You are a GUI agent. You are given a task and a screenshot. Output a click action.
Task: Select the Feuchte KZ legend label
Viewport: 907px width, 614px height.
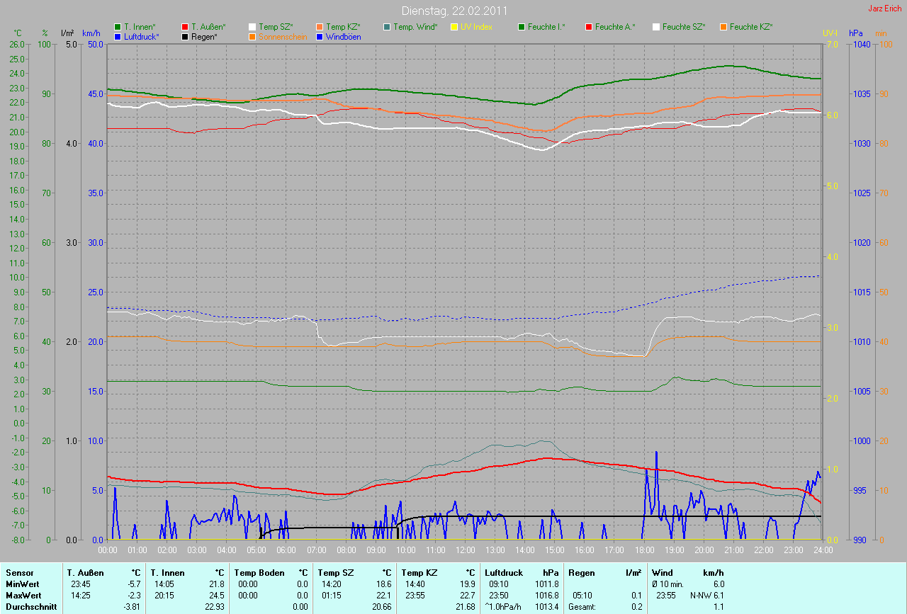751,27
